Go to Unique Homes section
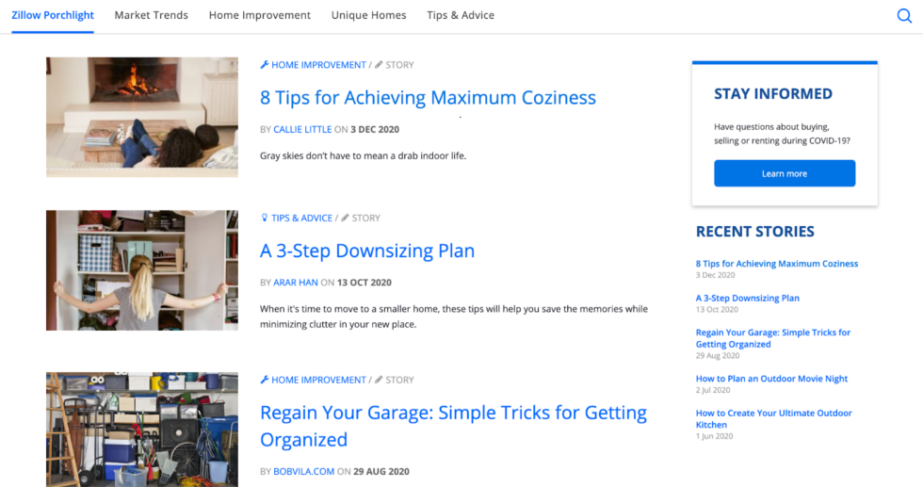923x487 pixels. 368,15
